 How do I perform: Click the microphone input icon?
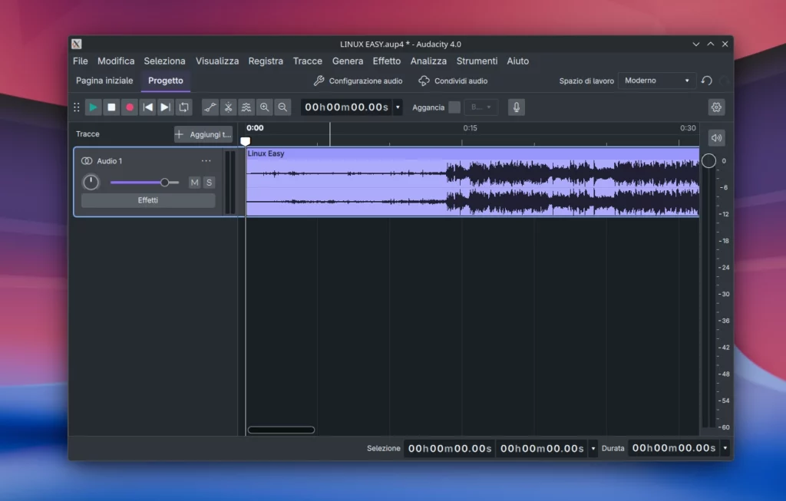point(517,107)
